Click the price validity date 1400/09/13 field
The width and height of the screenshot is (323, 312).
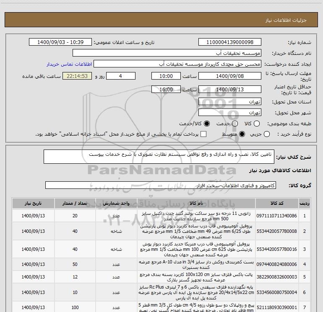[x=230, y=89]
